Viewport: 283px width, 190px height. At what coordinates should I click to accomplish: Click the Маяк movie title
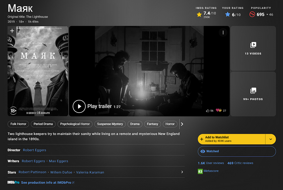pyautogui.click(x=20, y=8)
